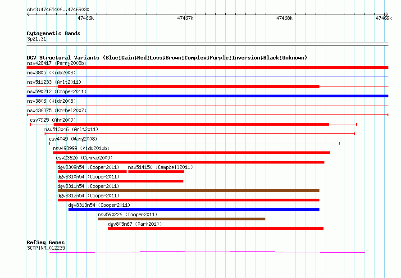Screen dimensions: 401x278
Task: Click the chr3:47465406..47469030 coordinates text
Action: (x=58, y=10)
